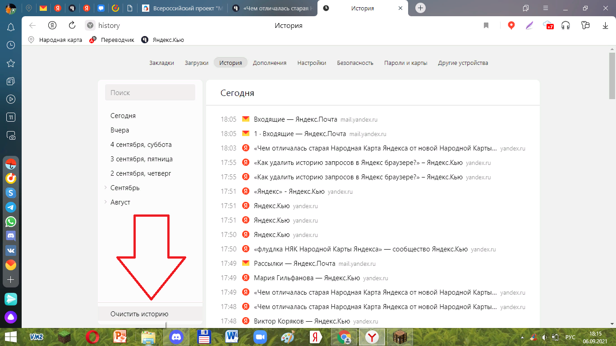Viewport: 616px width, 346px height.
Task: Open weather extension showing +7
Action: (x=548, y=26)
